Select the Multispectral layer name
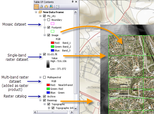The width and height of the screenshot is (154, 114). [x=54, y=77]
